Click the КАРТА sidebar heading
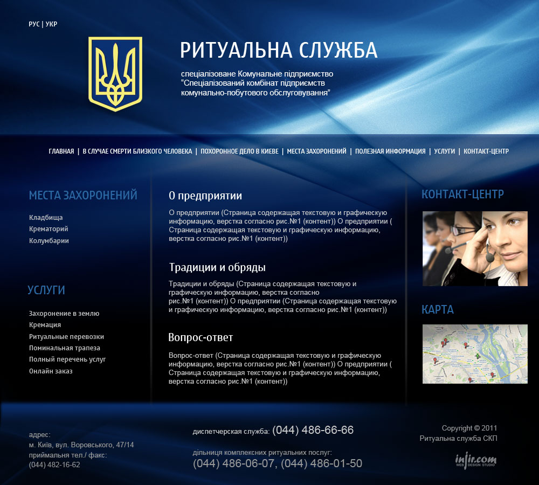 pos(438,310)
